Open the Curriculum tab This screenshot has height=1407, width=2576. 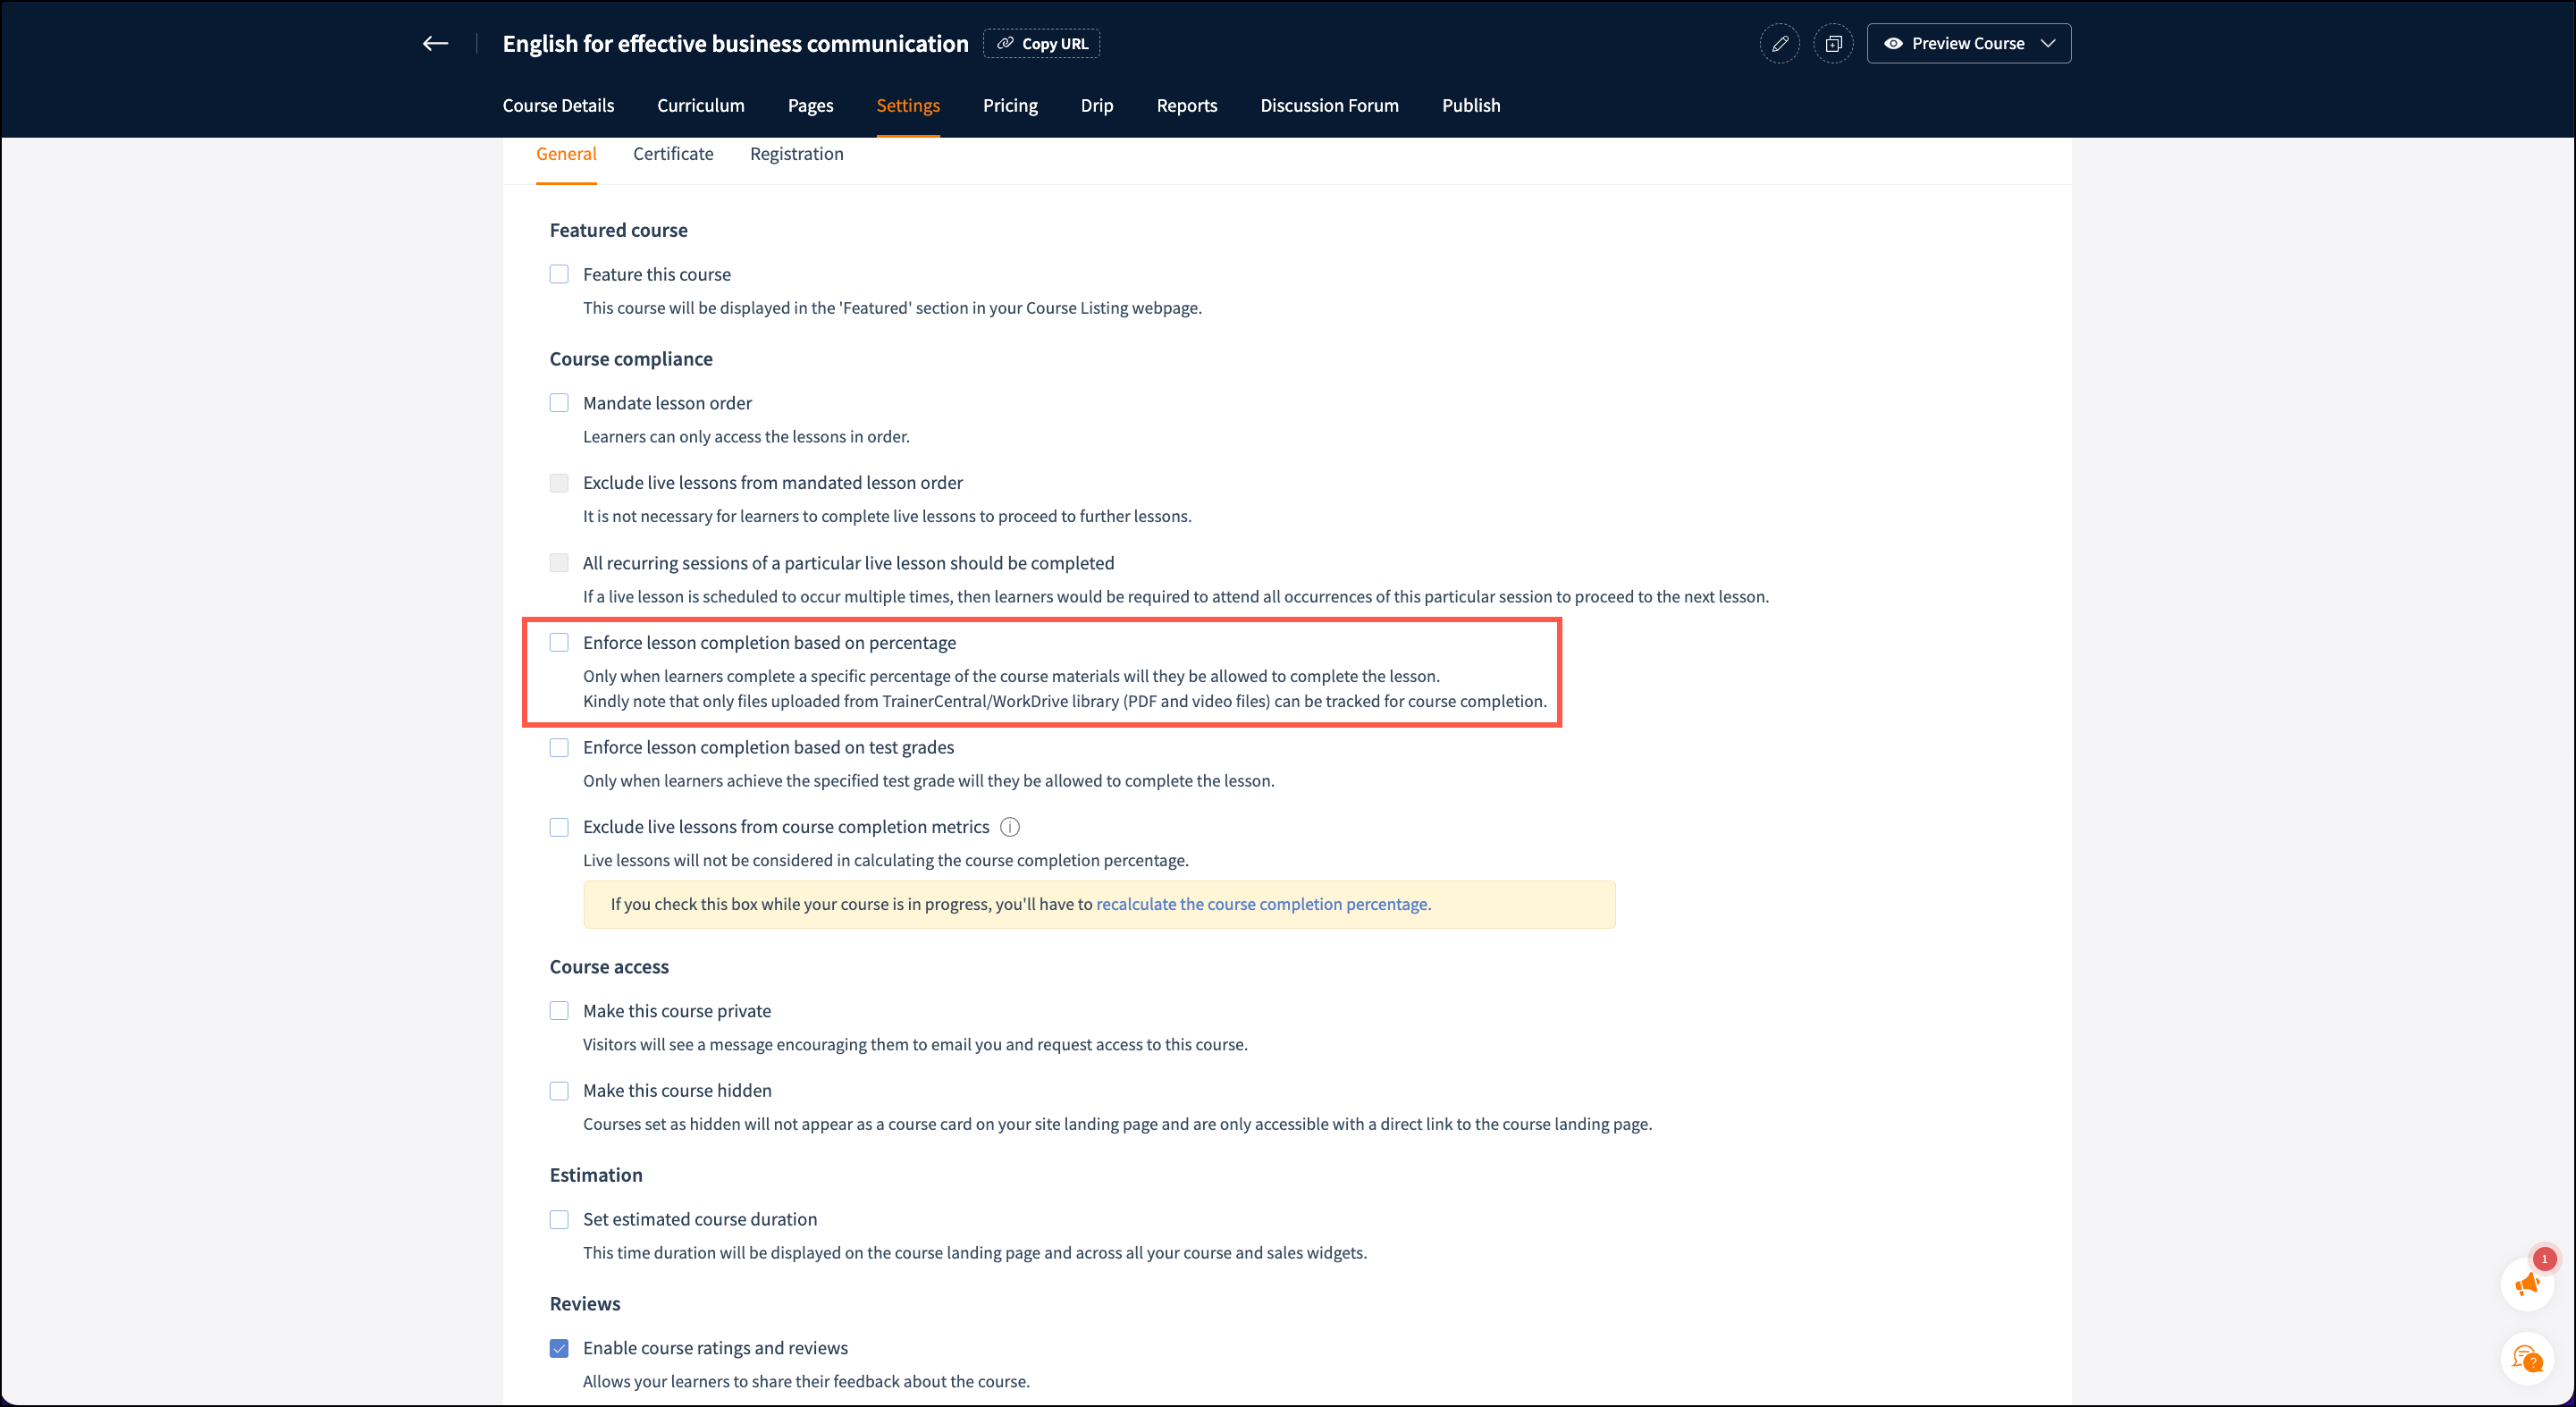pyautogui.click(x=700, y=105)
